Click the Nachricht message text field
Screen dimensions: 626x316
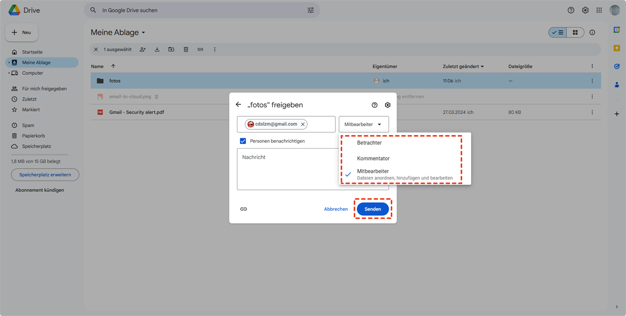pos(287,169)
